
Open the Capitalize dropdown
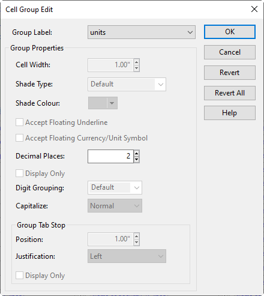115,206
